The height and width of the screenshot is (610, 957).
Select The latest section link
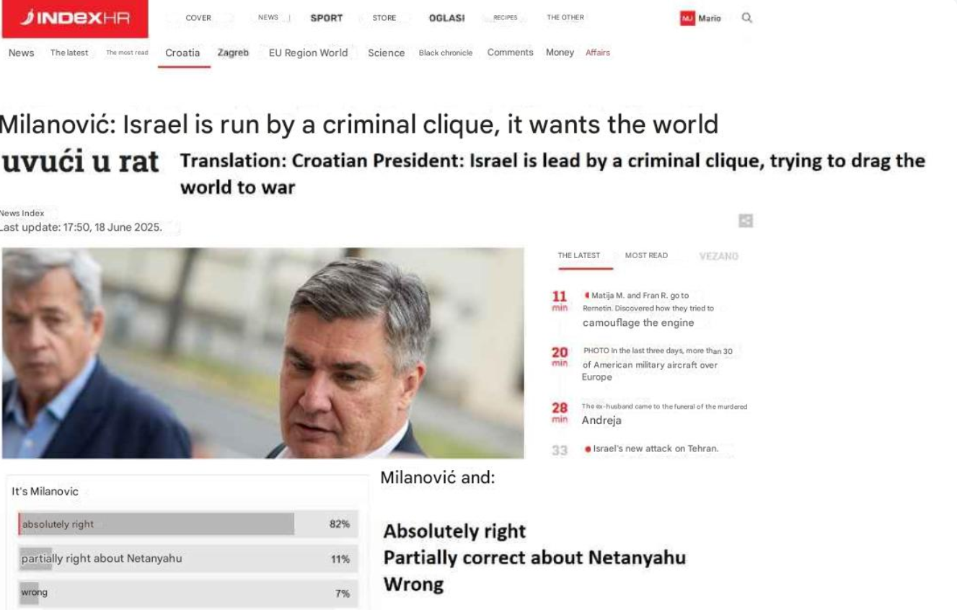point(69,53)
